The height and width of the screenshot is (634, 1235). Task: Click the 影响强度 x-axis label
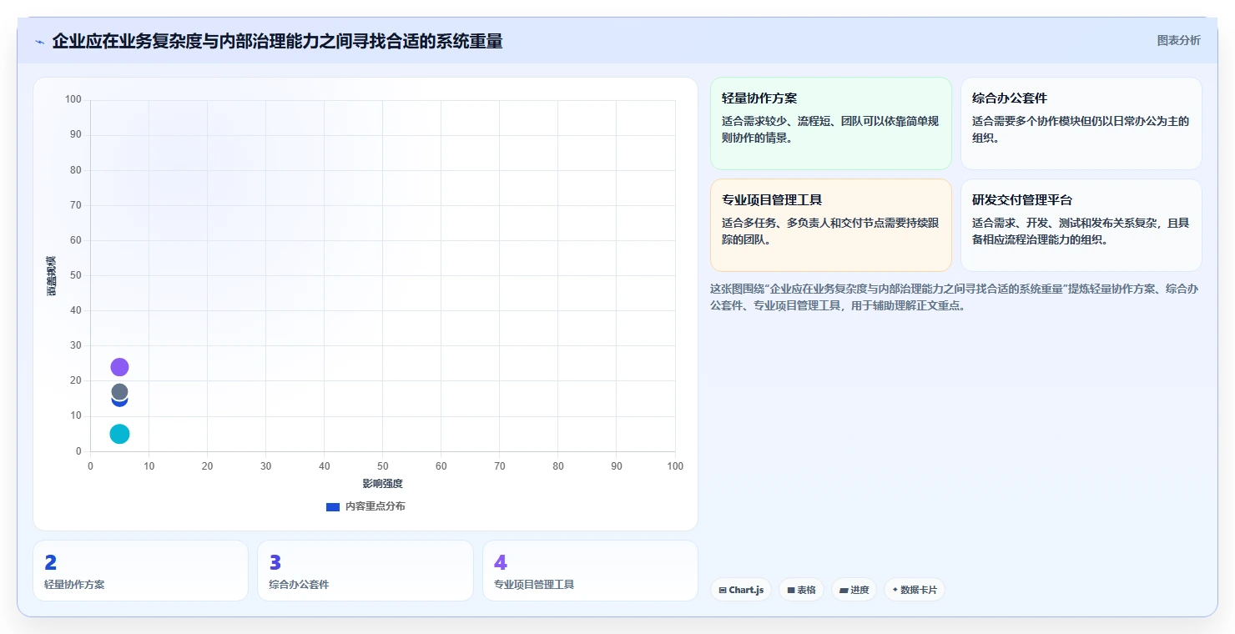tap(382, 484)
